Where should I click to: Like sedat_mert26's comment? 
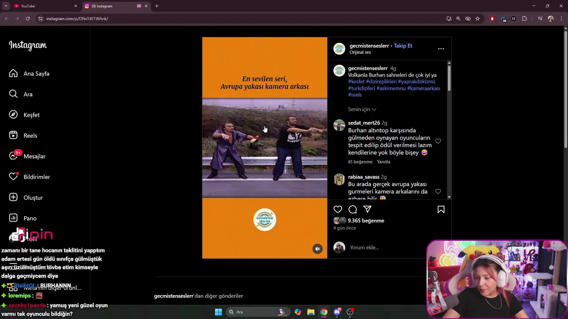[x=438, y=141]
